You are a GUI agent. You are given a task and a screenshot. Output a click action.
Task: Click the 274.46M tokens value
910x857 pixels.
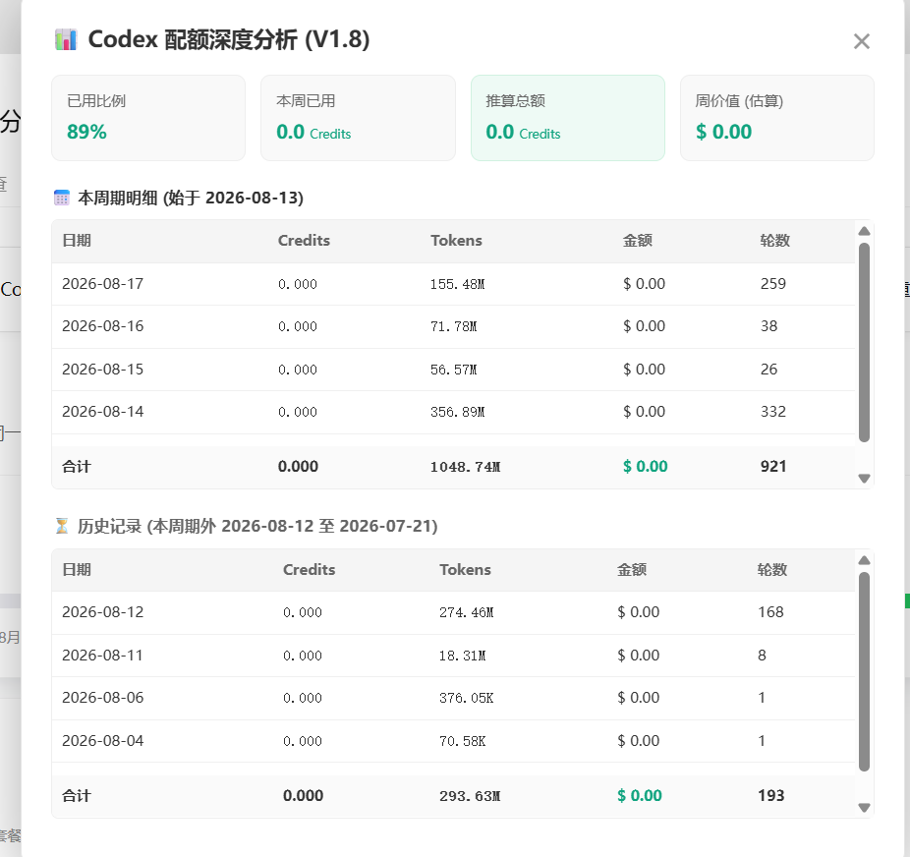(466, 612)
